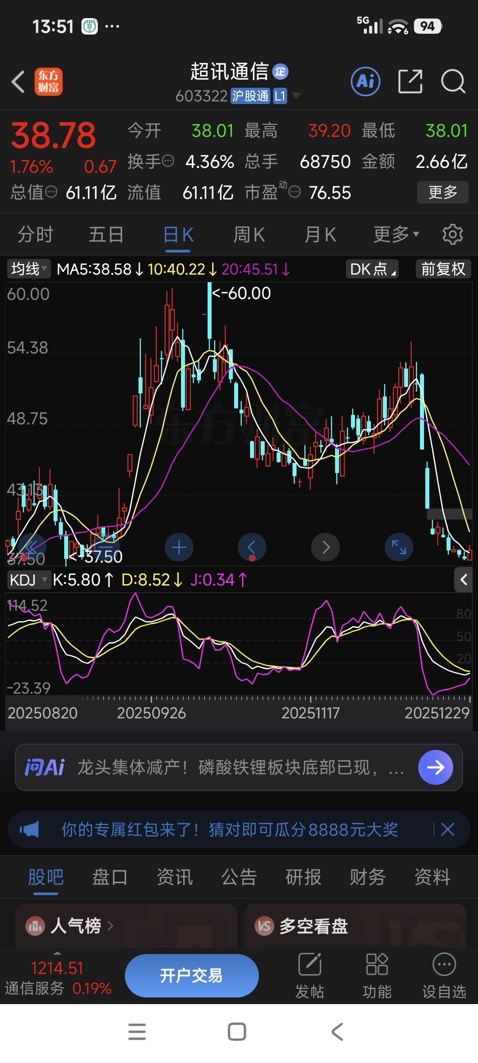
Task: Tap the 发帖 post icon
Action: click(310, 976)
